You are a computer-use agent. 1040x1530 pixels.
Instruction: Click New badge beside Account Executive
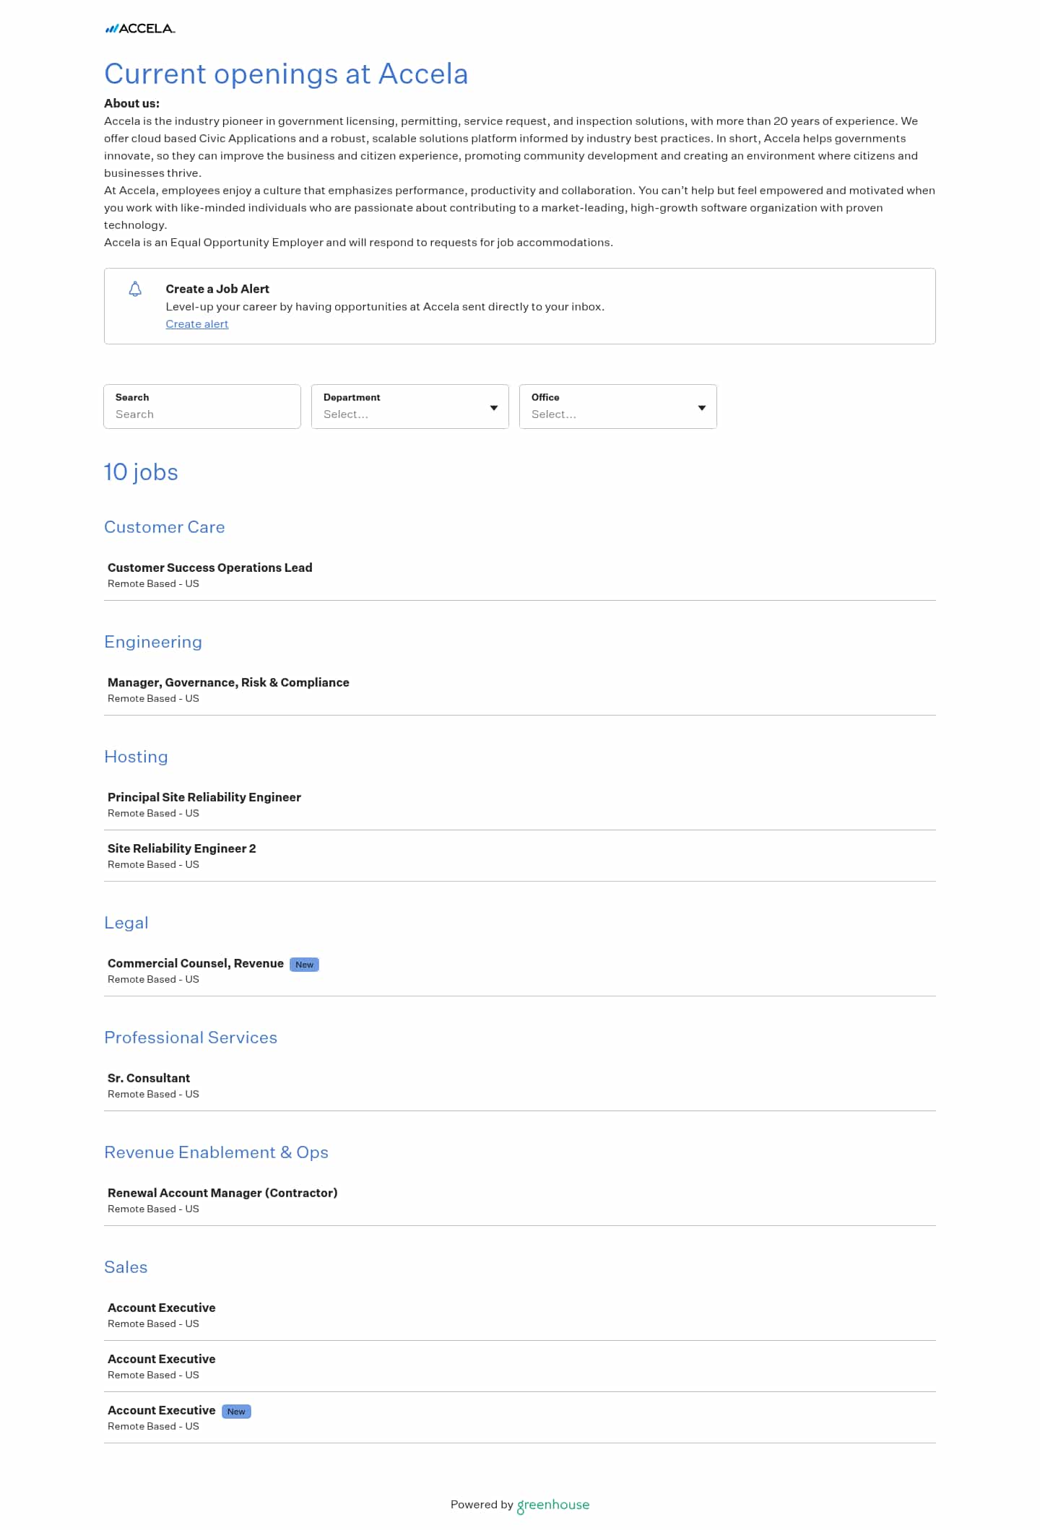236,1412
